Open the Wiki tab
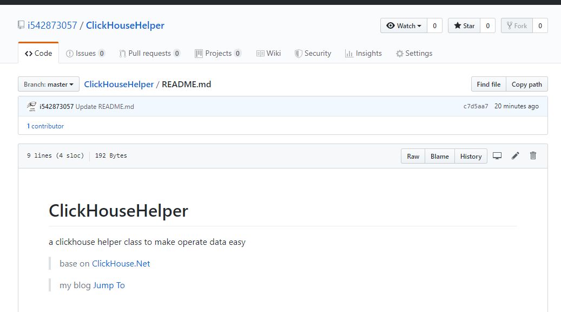561x312 pixels. 268,53
